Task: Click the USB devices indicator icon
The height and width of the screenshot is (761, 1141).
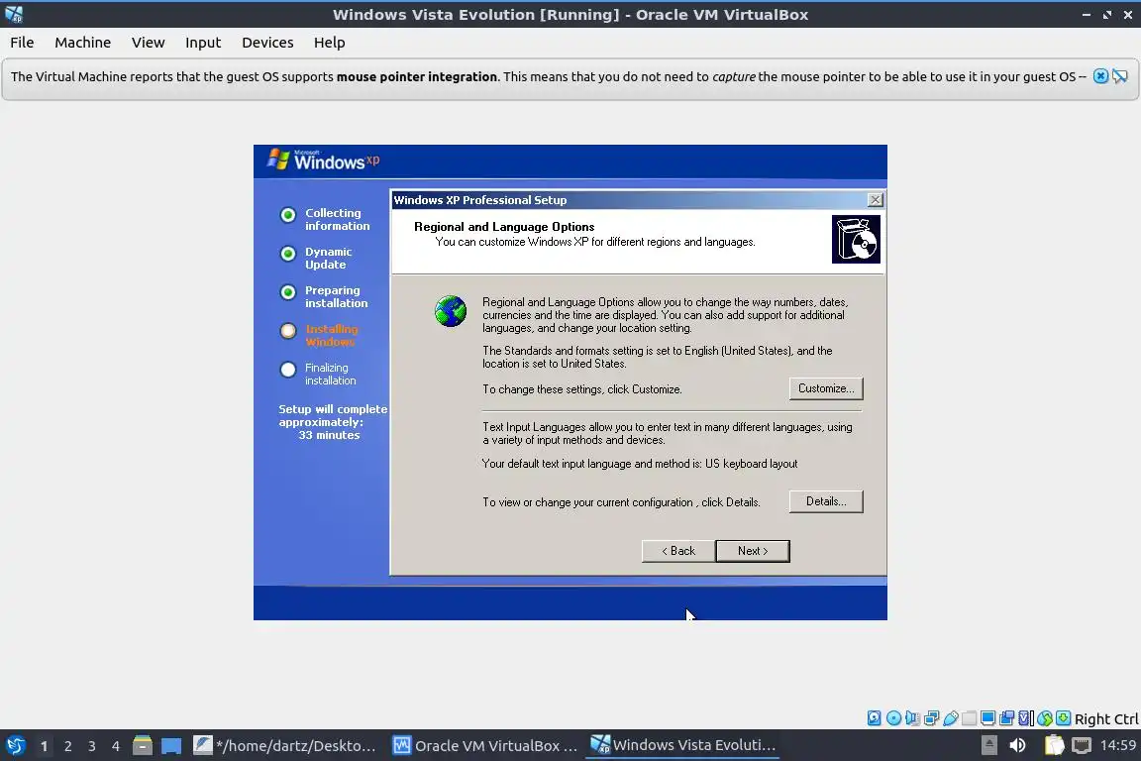Action: pyautogui.click(x=951, y=718)
